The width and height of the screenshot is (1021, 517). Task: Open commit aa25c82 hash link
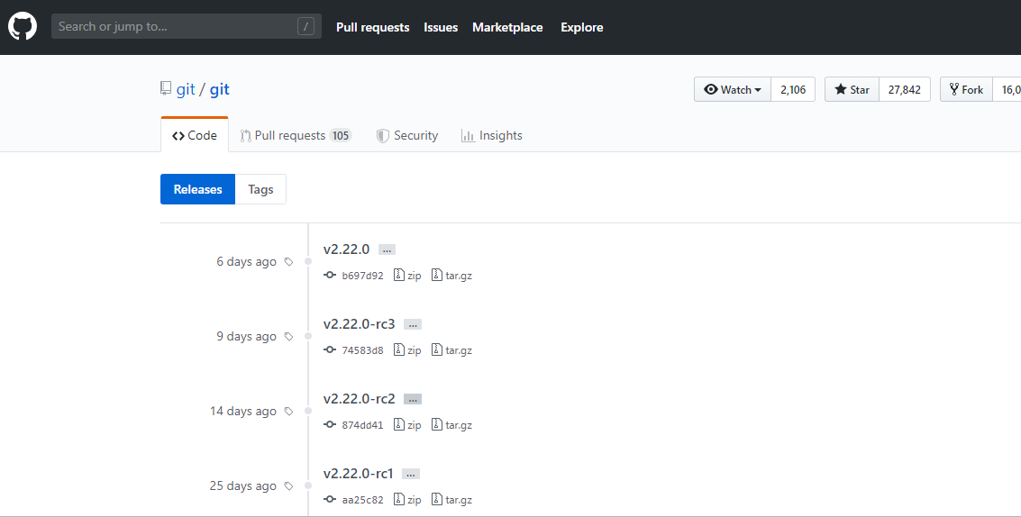(x=362, y=500)
